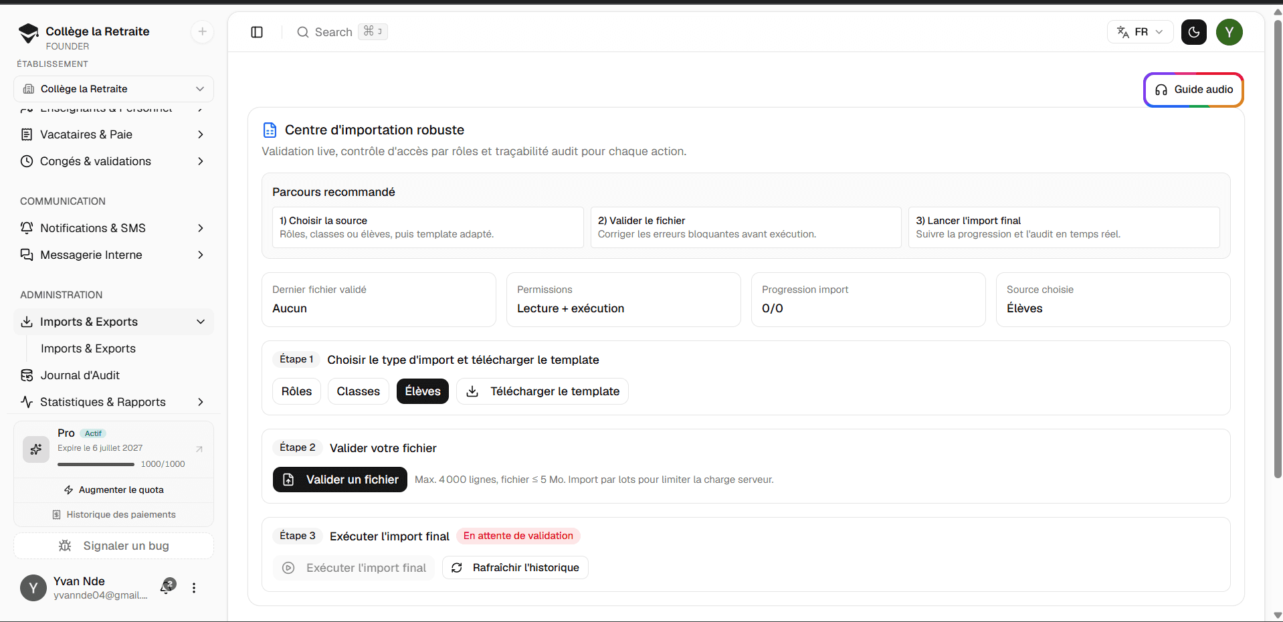This screenshot has height=622, width=1283.
Task: Click the Guide audio headphones button
Action: 1193,90
